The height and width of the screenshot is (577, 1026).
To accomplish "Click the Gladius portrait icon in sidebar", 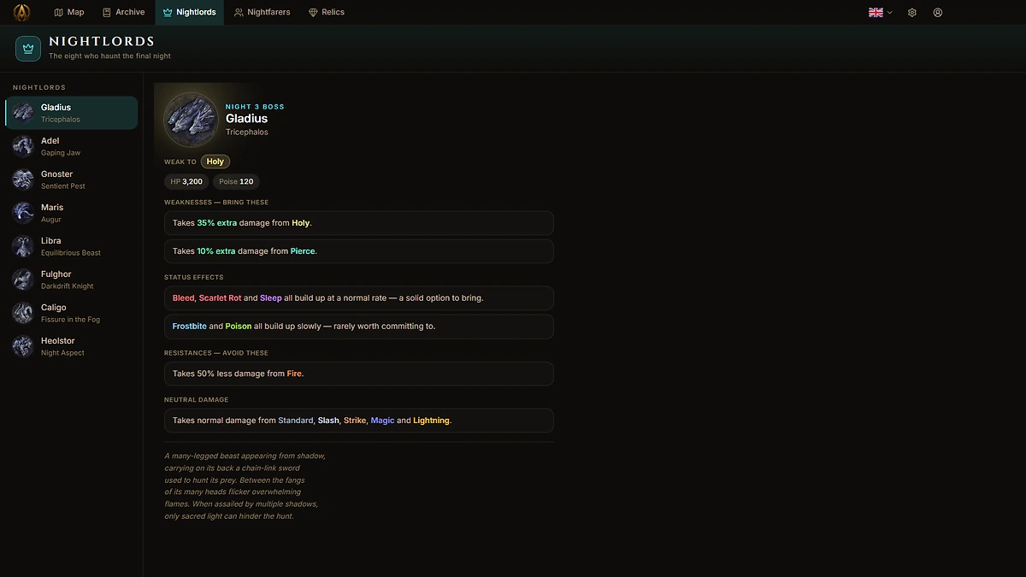I will (x=23, y=113).
